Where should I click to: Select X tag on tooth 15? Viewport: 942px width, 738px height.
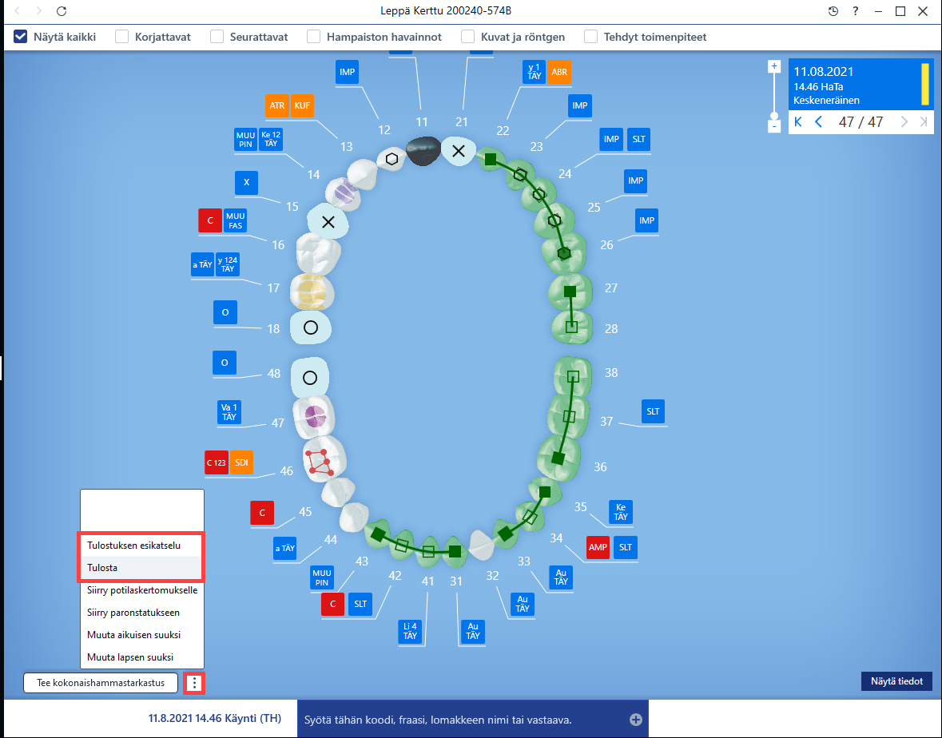coord(246,183)
